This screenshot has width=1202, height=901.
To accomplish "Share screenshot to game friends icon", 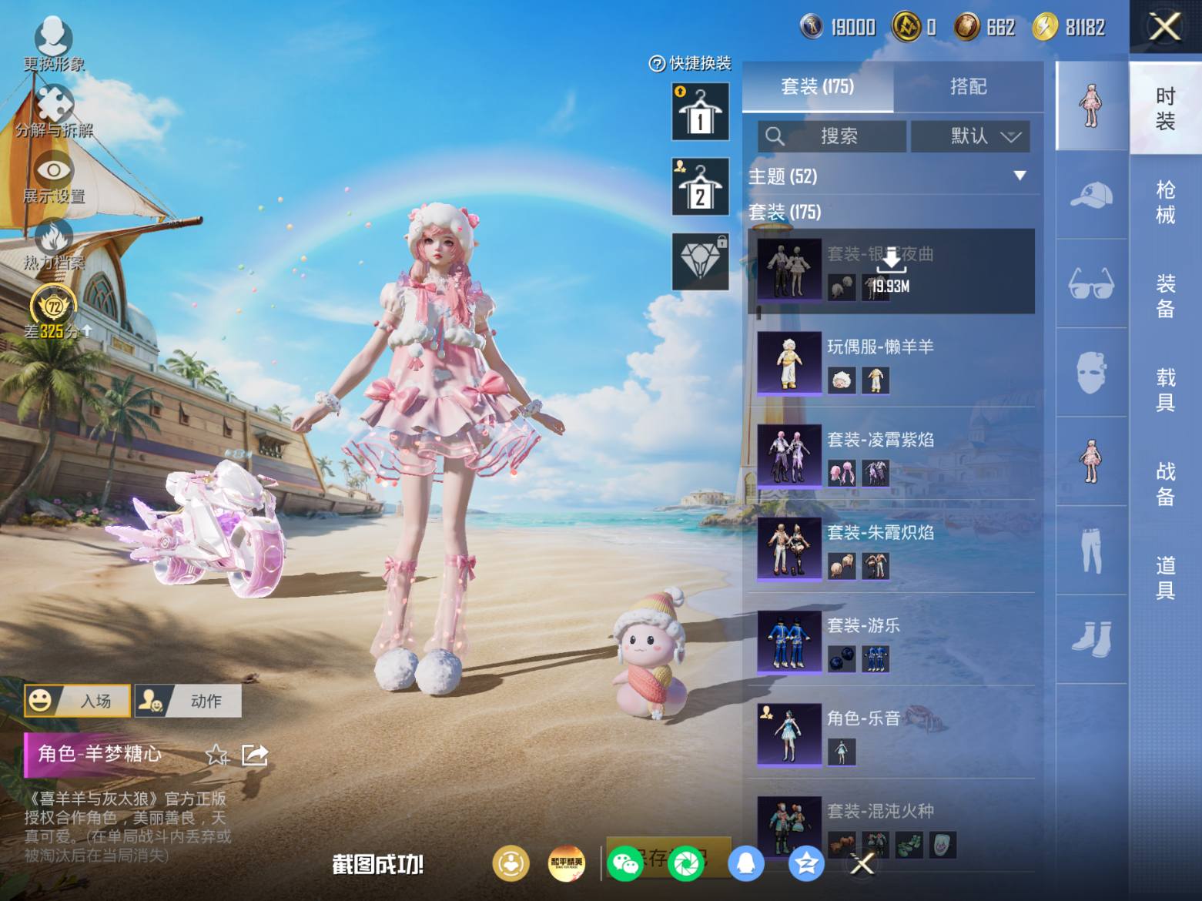I will 511,863.
